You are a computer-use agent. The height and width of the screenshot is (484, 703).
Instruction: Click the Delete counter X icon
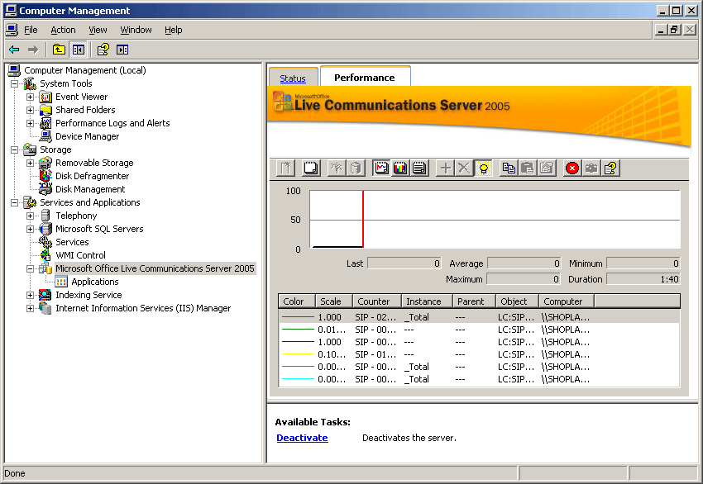click(x=464, y=168)
